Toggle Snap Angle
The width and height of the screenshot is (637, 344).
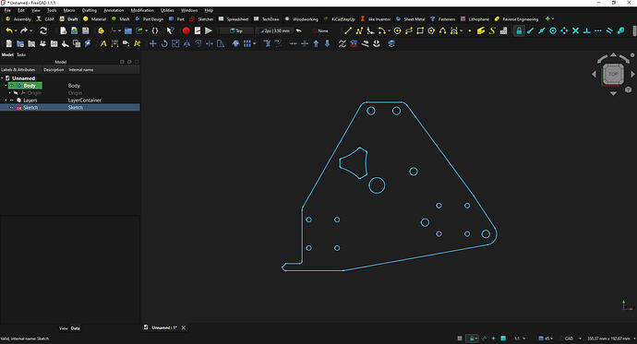[564, 30]
